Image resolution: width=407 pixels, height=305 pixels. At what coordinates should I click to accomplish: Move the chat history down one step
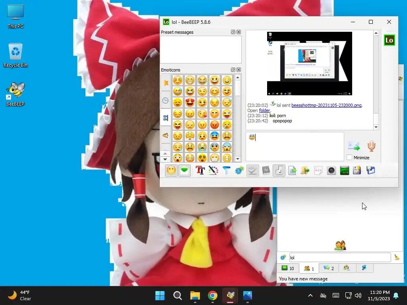point(376,127)
